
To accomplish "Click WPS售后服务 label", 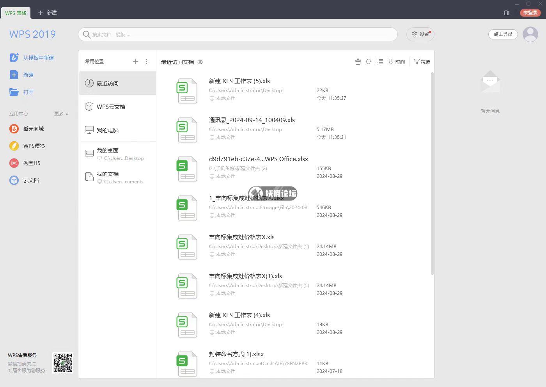I will click(22, 355).
